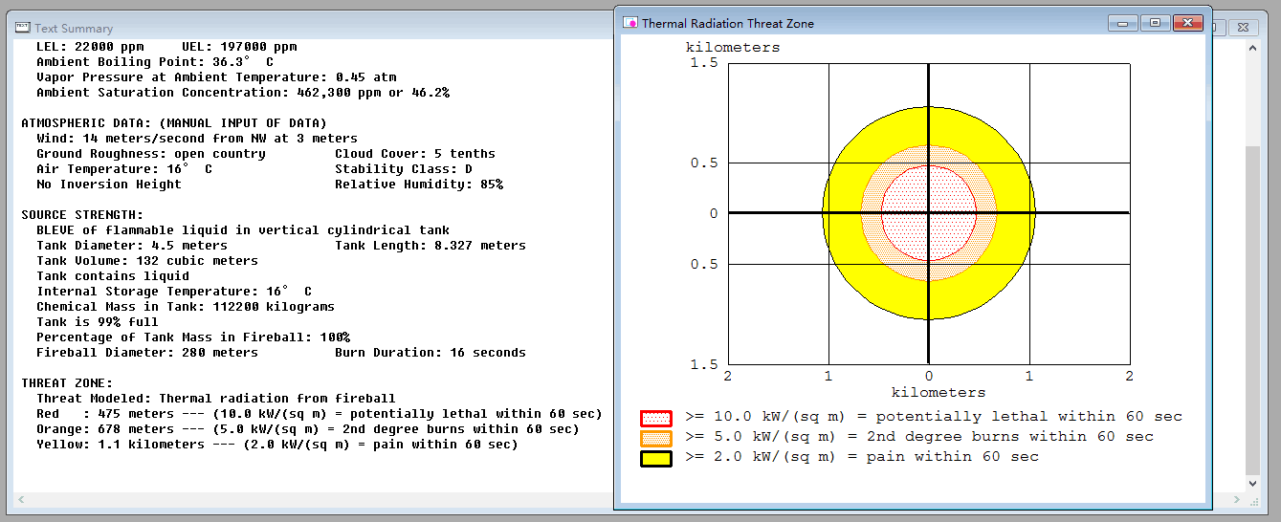Click the Text Summary title text
1281x522 pixels.
pos(74,29)
